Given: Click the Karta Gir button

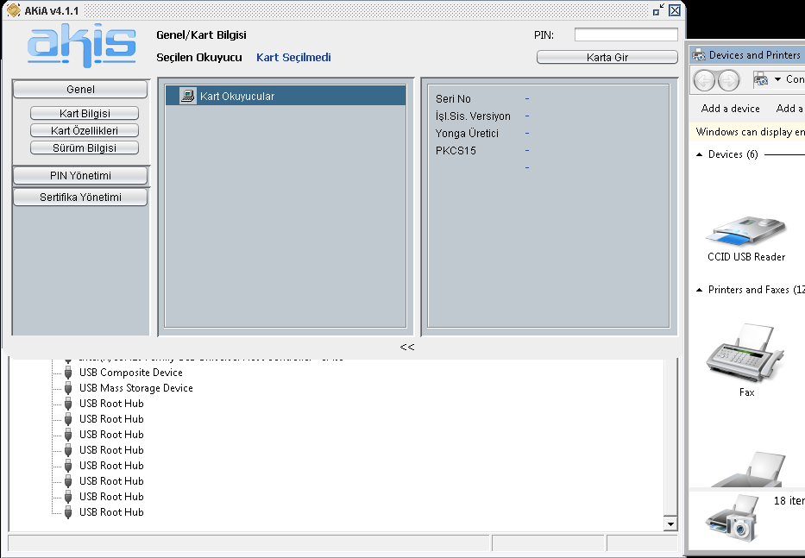Looking at the screenshot, I should [x=607, y=57].
